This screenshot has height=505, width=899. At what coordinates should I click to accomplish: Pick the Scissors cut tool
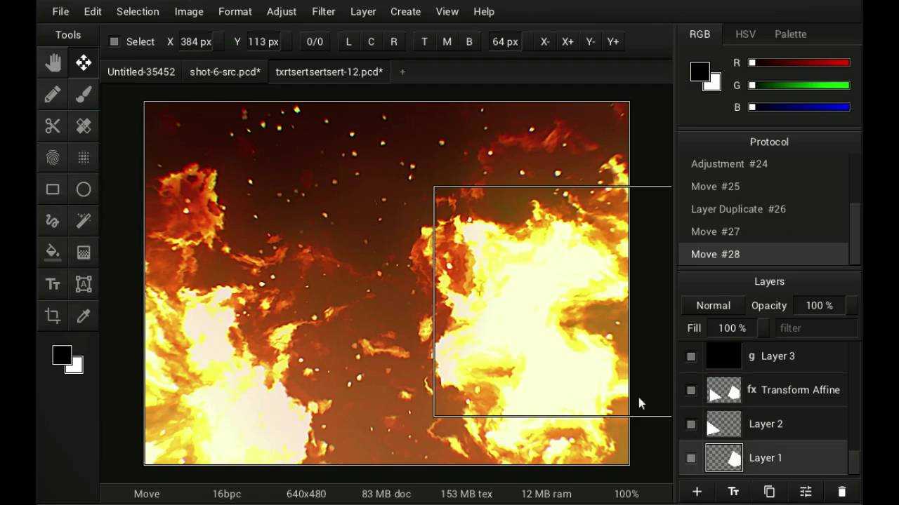click(x=53, y=126)
